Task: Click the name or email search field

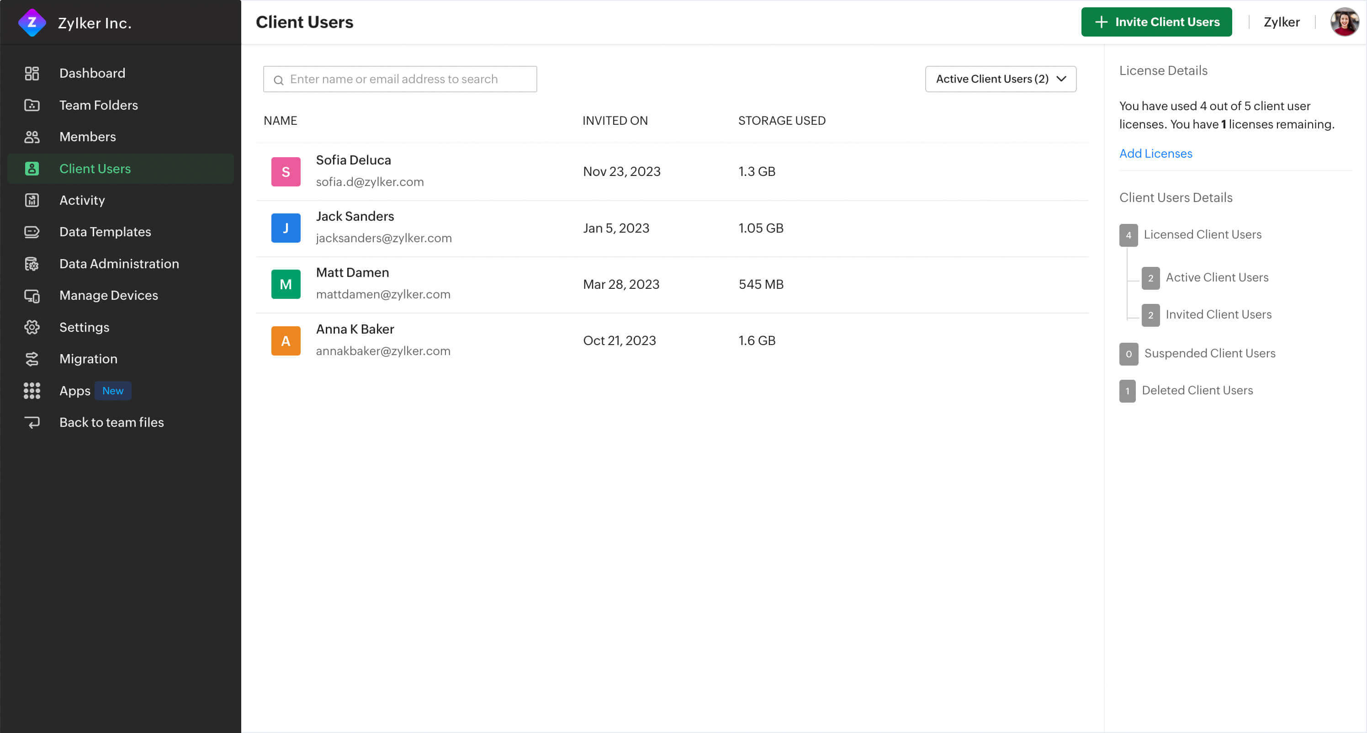Action: point(400,79)
